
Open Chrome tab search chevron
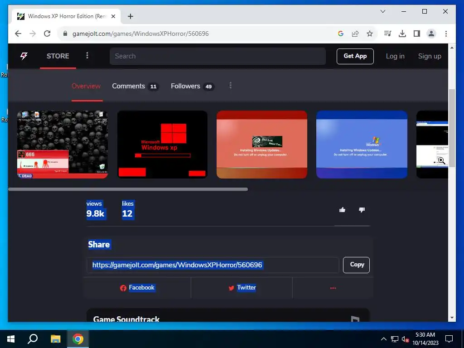click(x=382, y=11)
